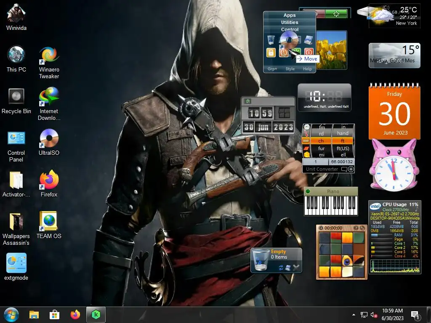The width and height of the screenshot is (431, 323).
Task: Click the New York 25°C weather gadget
Action: [395, 16]
